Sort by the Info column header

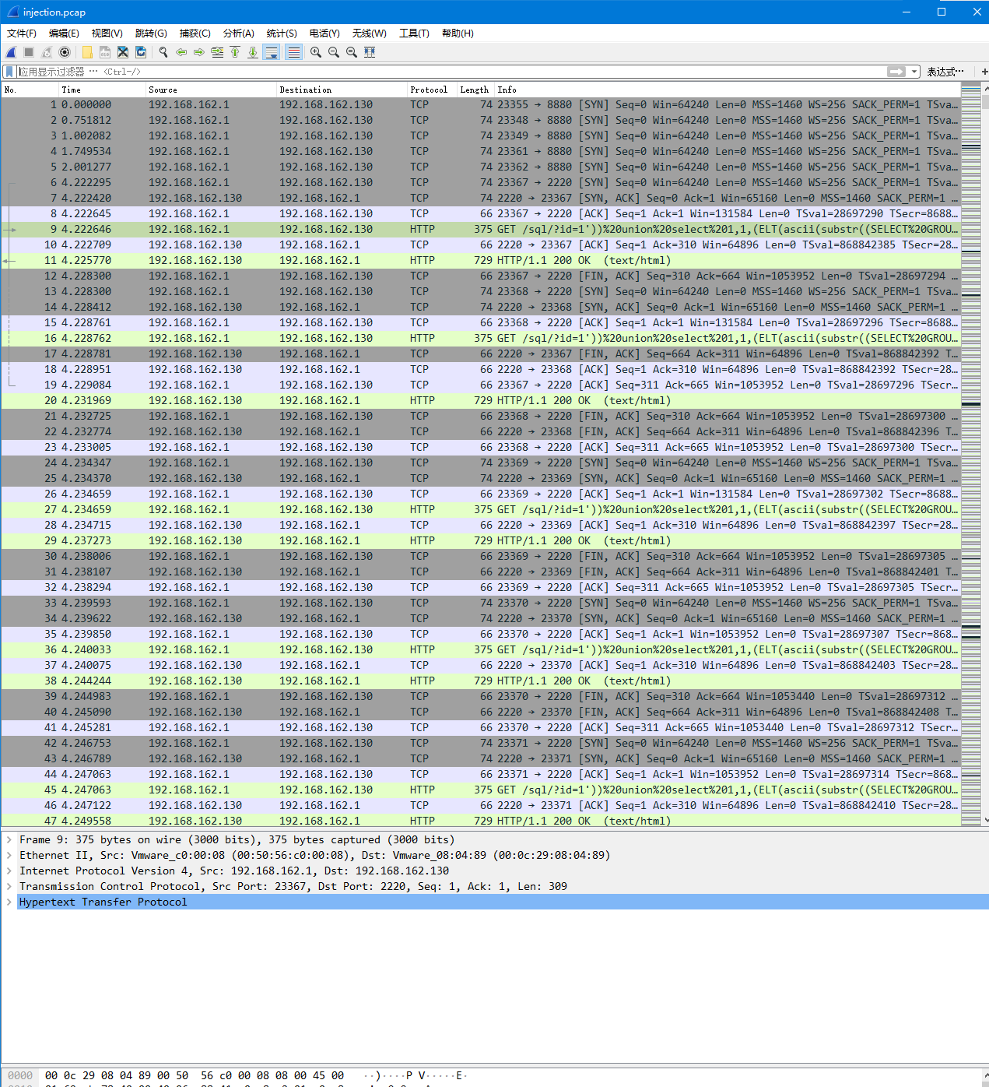(x=728, y=90)
